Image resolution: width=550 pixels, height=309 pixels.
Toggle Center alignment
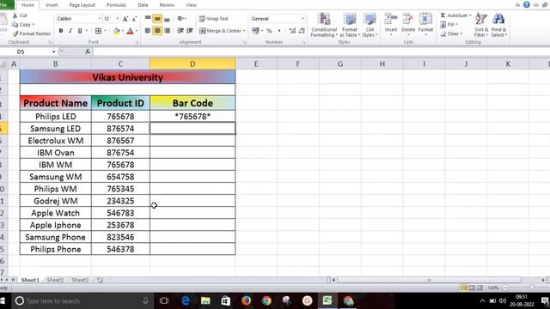157,31
